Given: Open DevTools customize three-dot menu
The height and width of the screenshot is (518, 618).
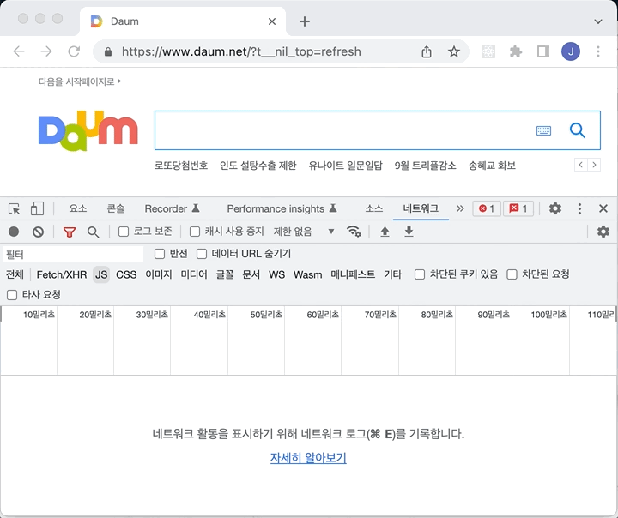Looking at the screenshot, I should 579,208.
